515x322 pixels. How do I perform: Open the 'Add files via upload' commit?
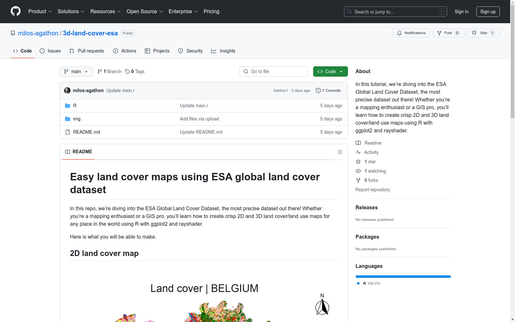coord(200,119)
